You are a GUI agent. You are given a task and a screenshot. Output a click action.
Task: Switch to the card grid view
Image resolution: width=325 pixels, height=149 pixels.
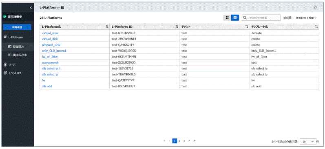click(227, 18)
